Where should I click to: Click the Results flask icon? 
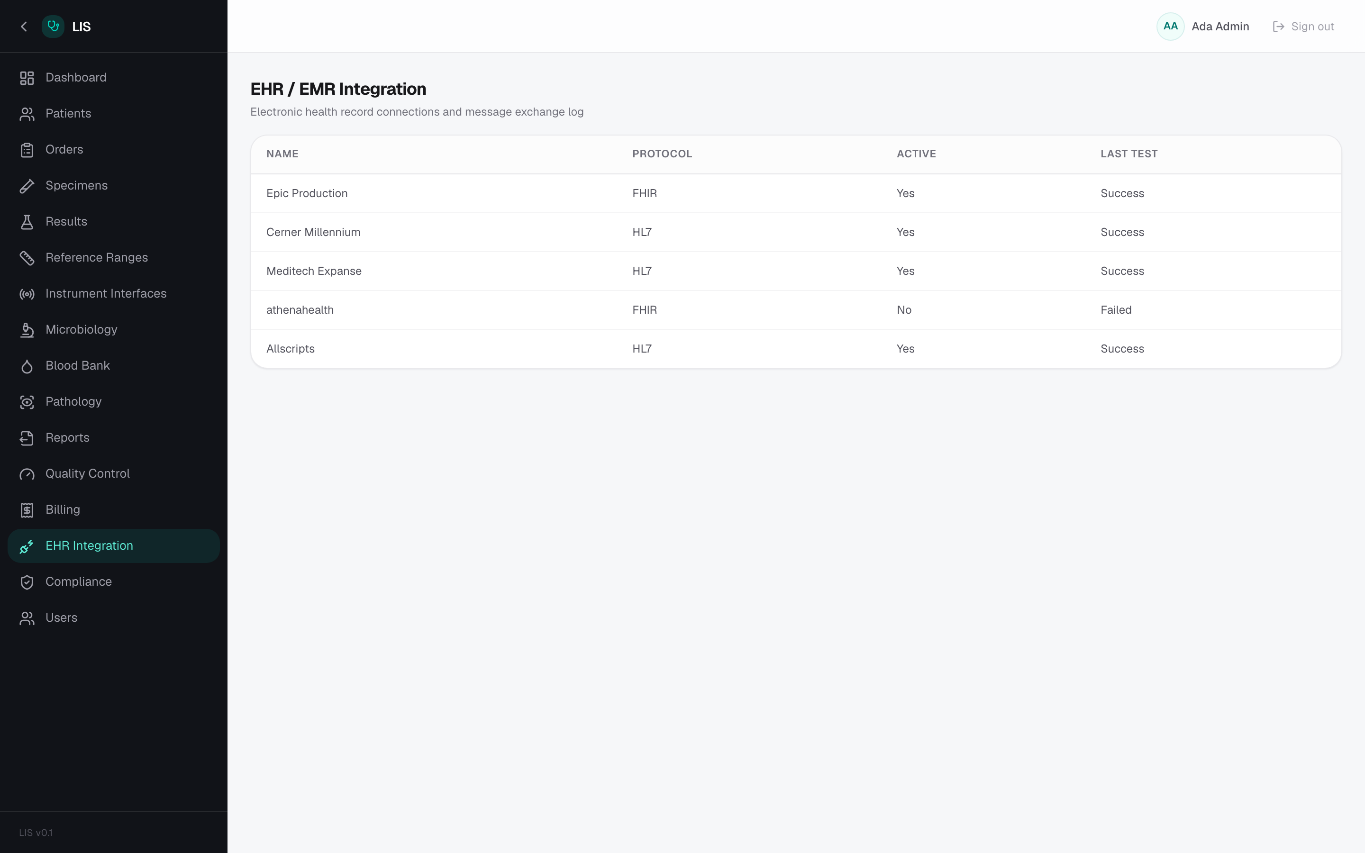pyautogui.click(x=27, y=222)
